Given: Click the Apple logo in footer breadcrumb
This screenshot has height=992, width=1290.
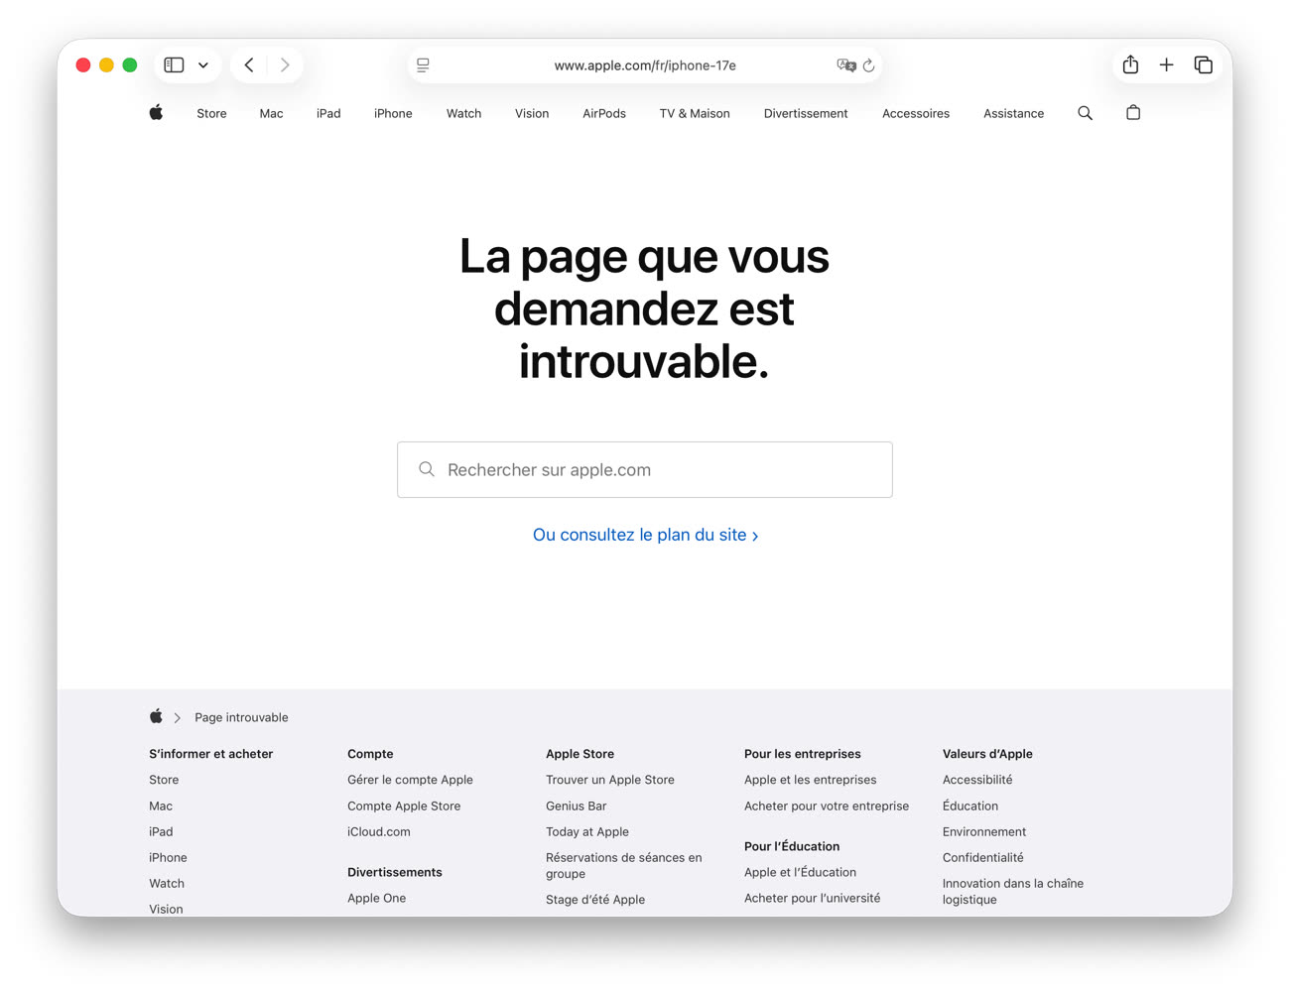Looking at the screenshot, I should [156, 717].
